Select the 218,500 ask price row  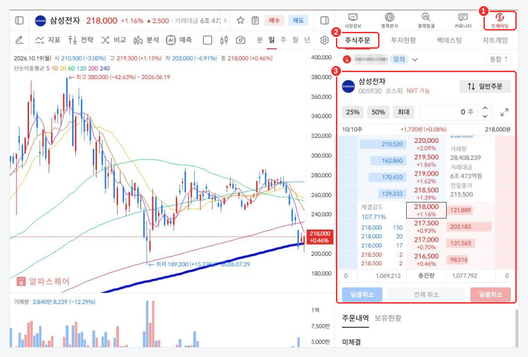click(426, 193)
